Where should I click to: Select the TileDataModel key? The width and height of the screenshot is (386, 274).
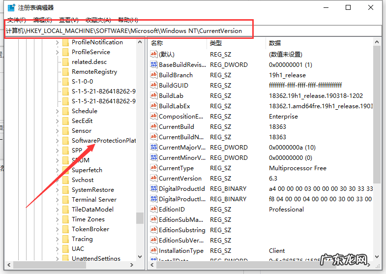point(92,210)
